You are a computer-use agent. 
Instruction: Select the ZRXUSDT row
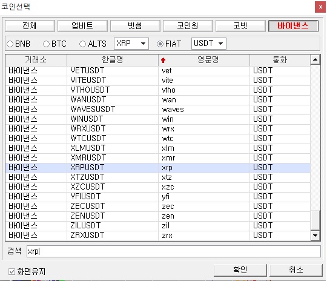158,236
